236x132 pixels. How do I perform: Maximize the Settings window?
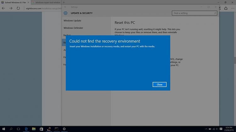pyautogui.click(x=208, y=7)
